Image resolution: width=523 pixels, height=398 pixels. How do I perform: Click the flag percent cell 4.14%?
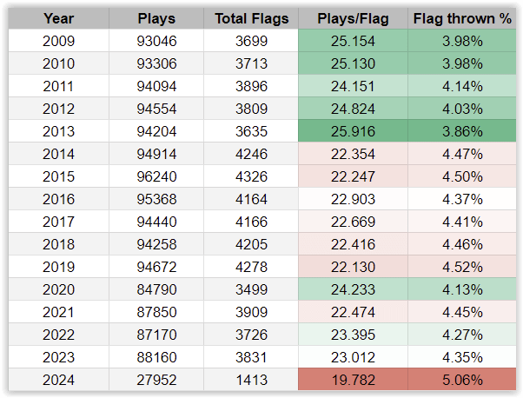coord(462,86)
